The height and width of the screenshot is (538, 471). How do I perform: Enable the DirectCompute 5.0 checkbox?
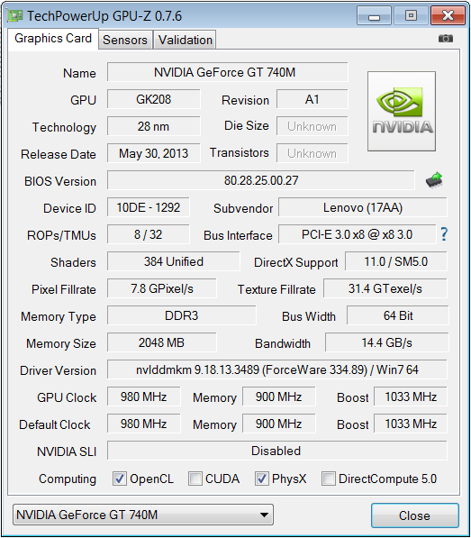pos(328,479)
